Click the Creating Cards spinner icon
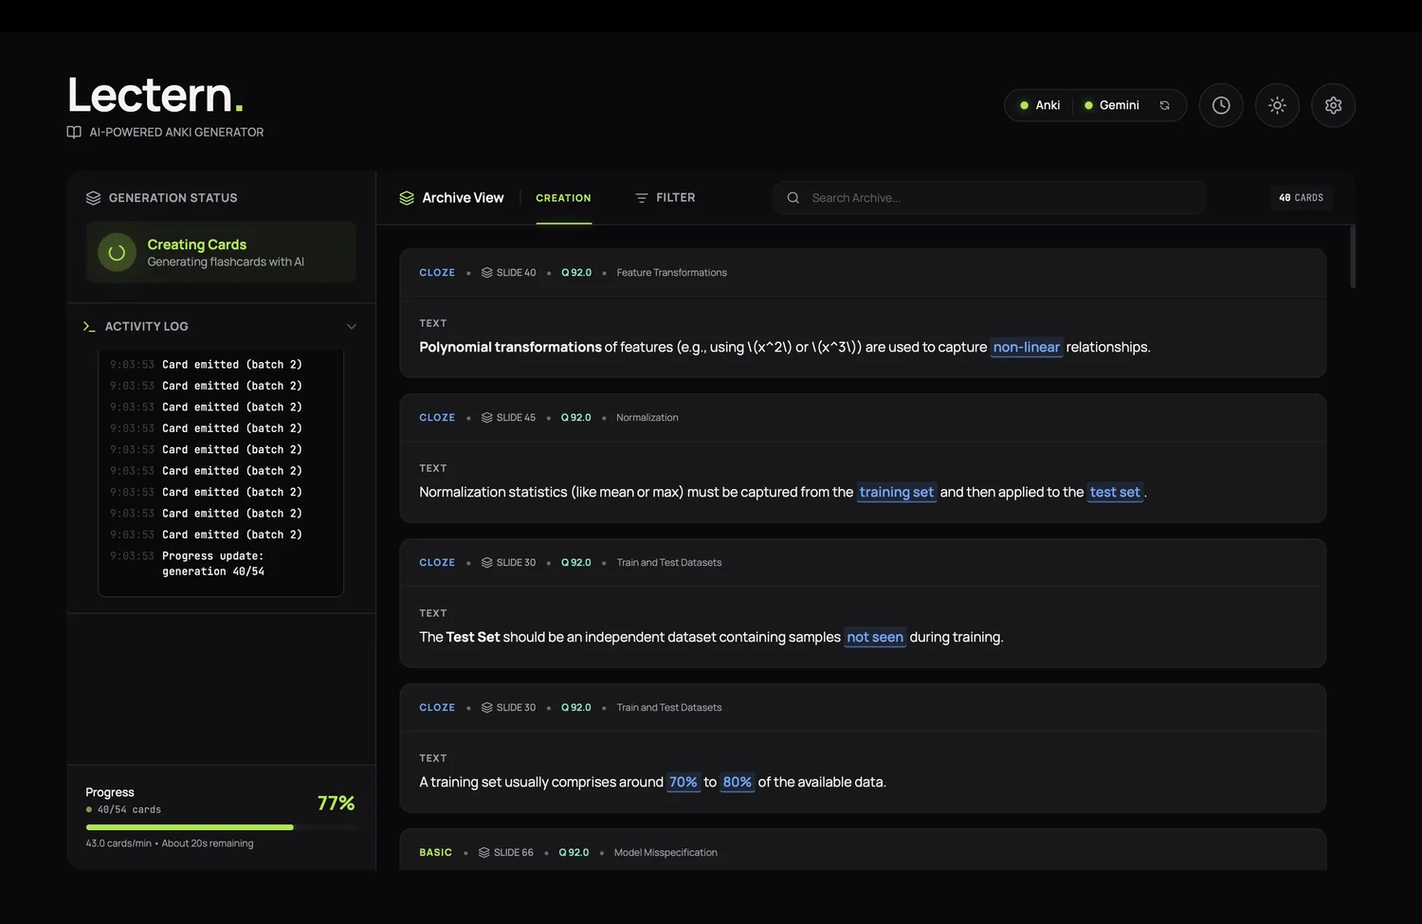The width and height of the screenshot is (1422, 924). click(117, 253)
